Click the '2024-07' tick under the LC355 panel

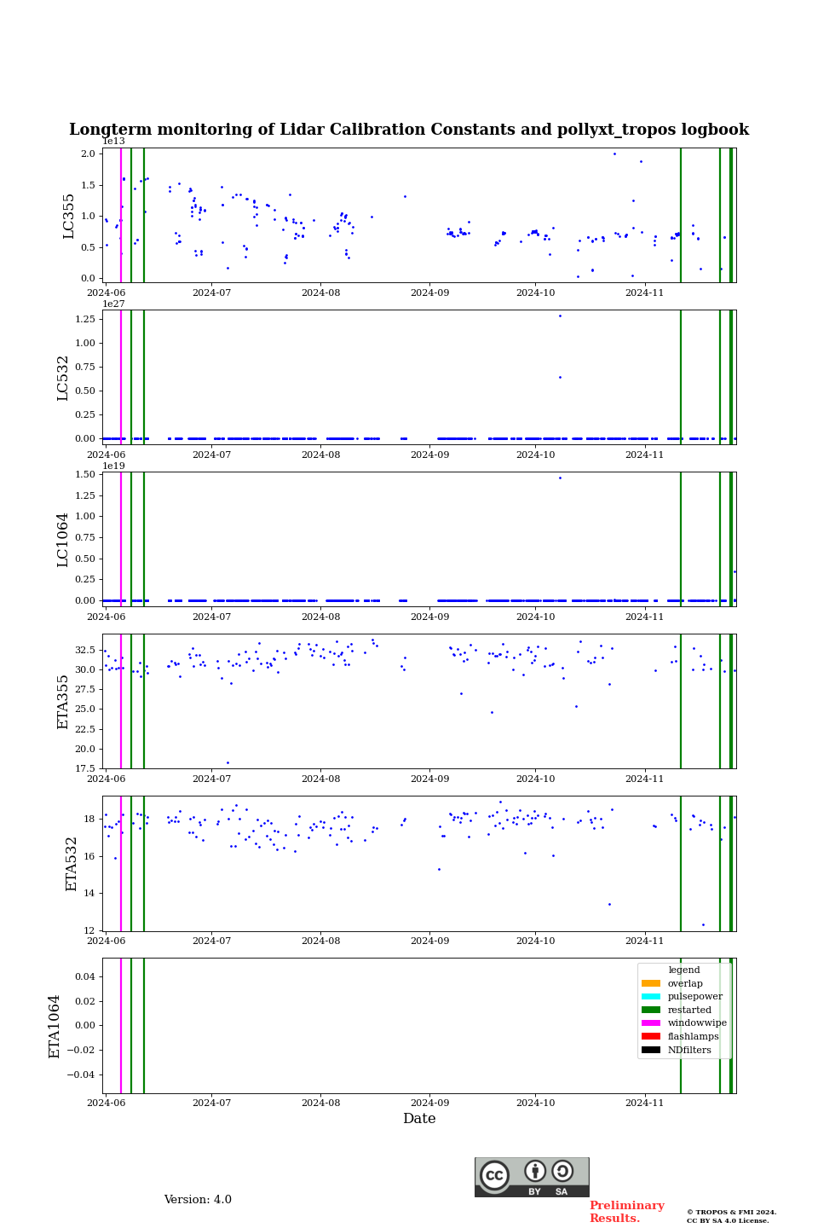click(x=211, y=293)
